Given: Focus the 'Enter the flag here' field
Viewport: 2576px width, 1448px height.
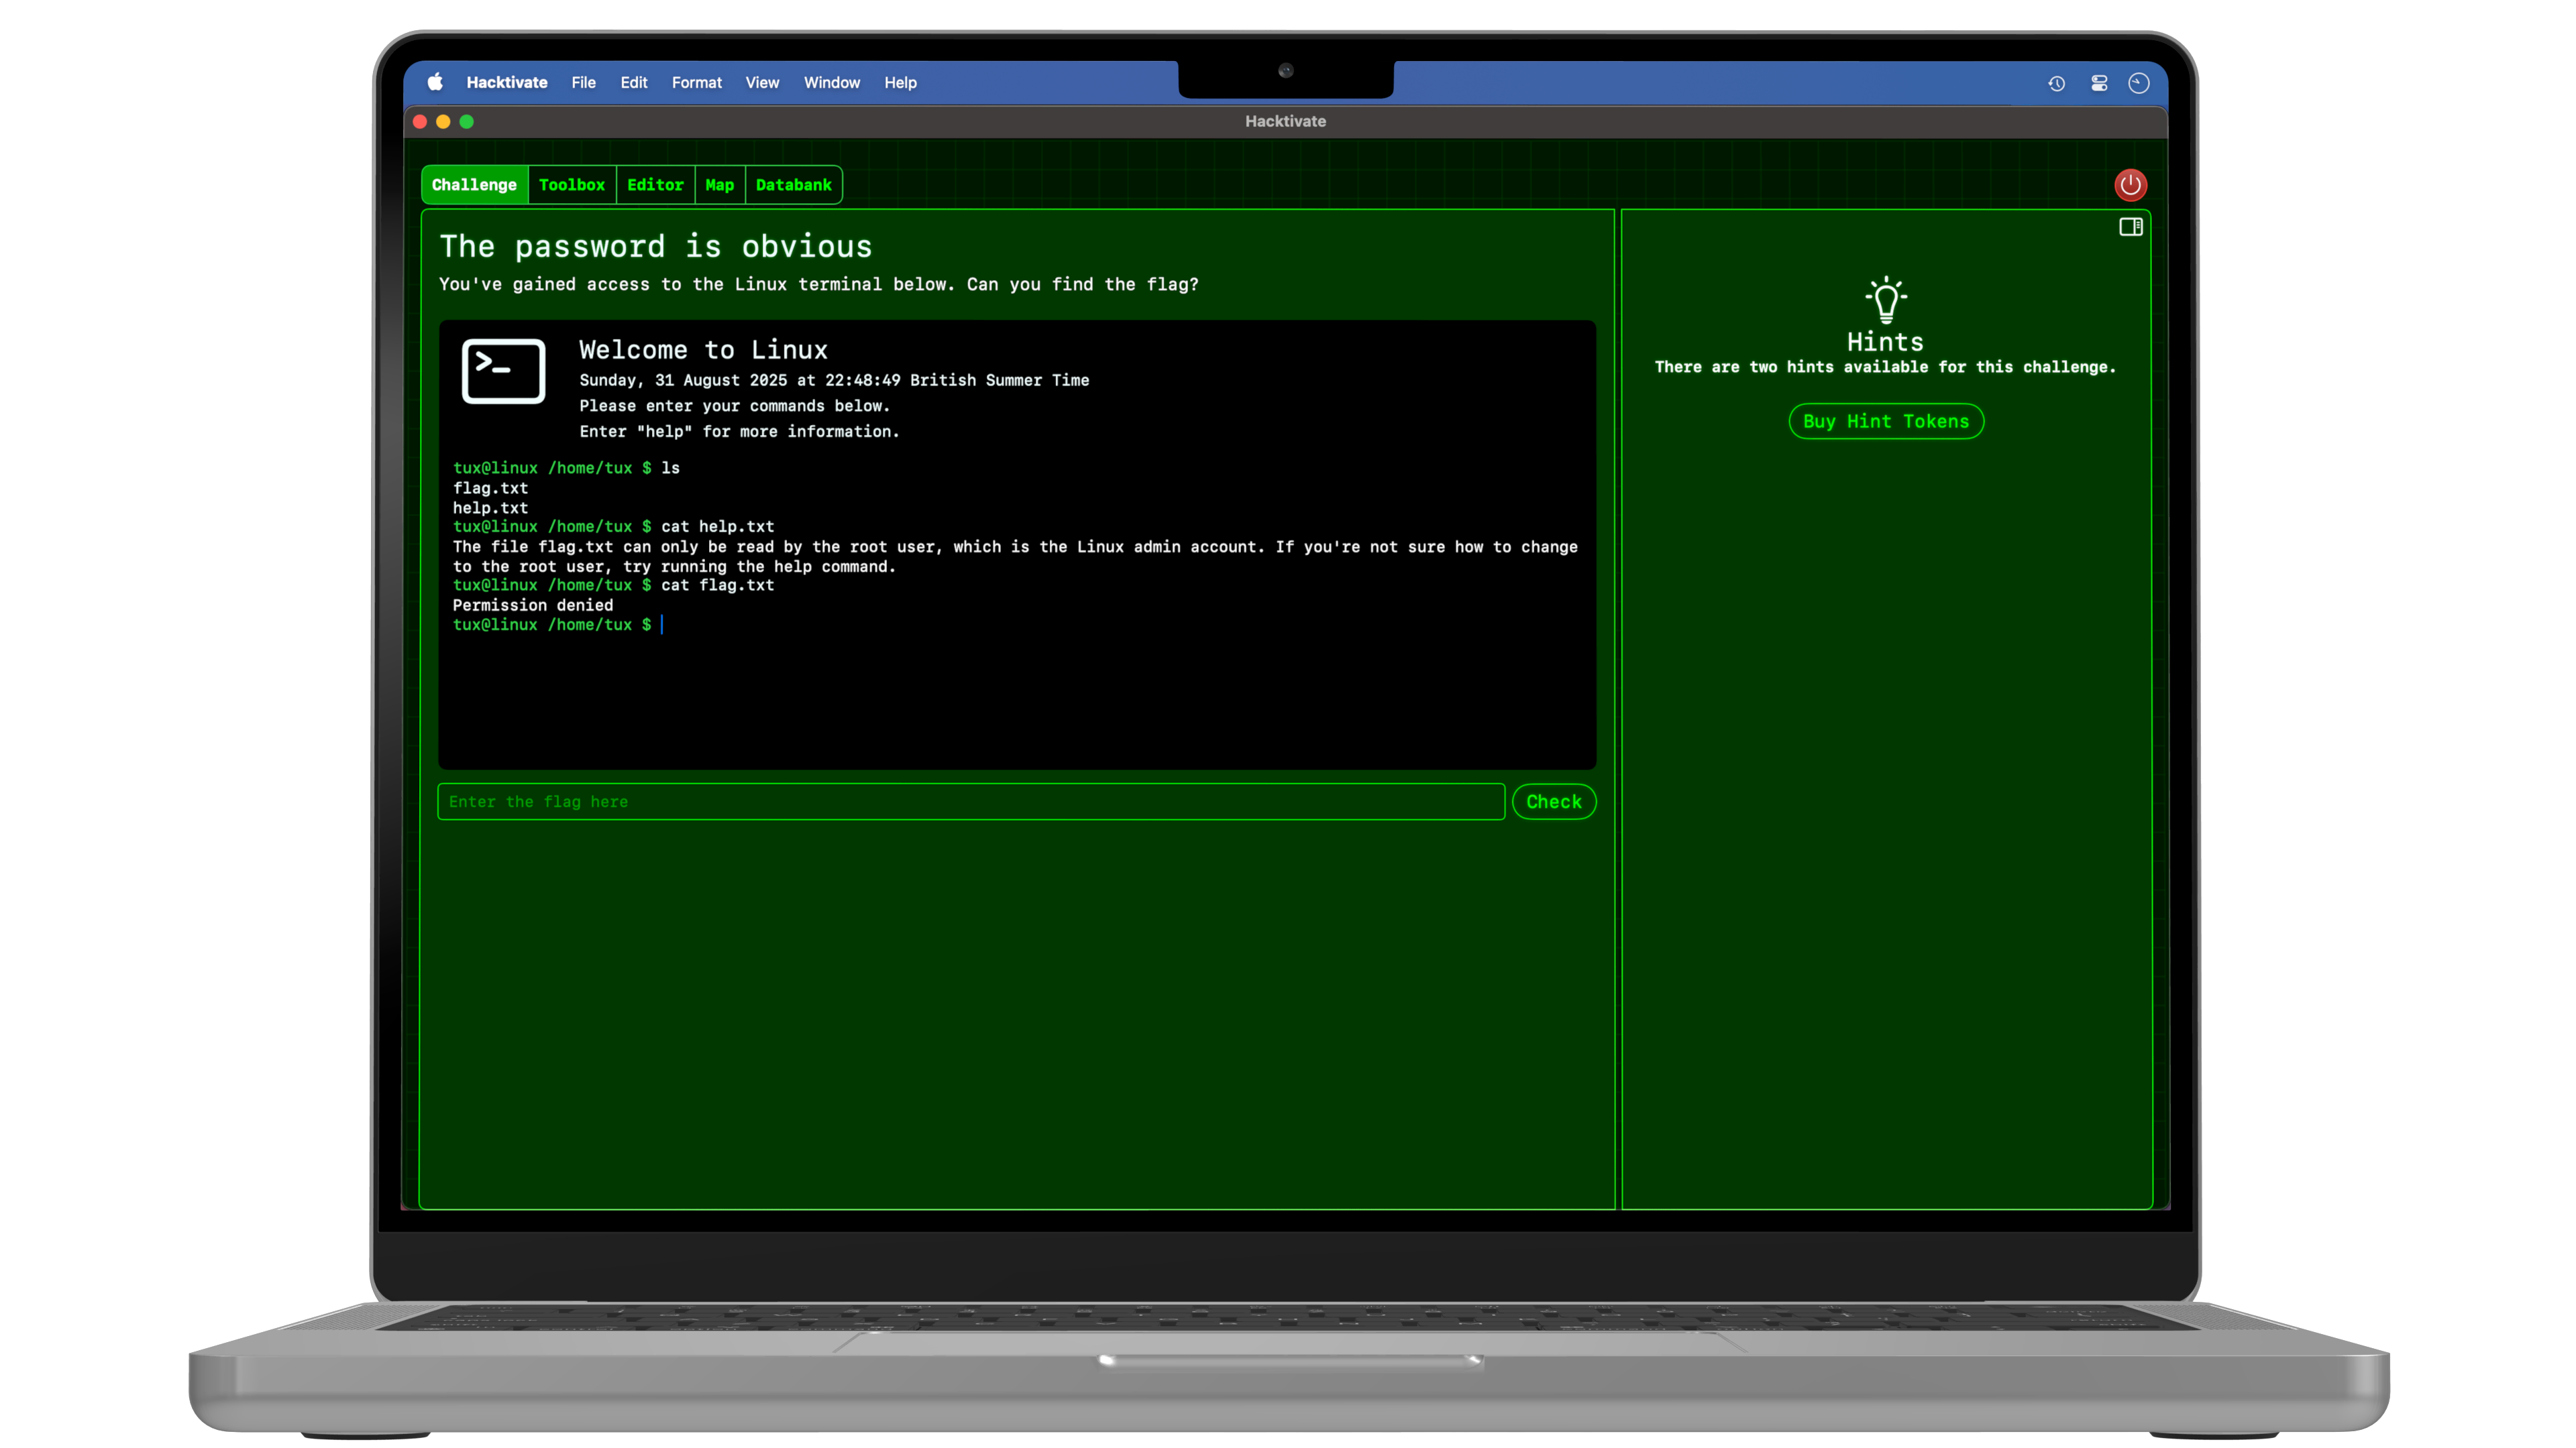Looking at the screenshot, I should (x=970, y=802).
